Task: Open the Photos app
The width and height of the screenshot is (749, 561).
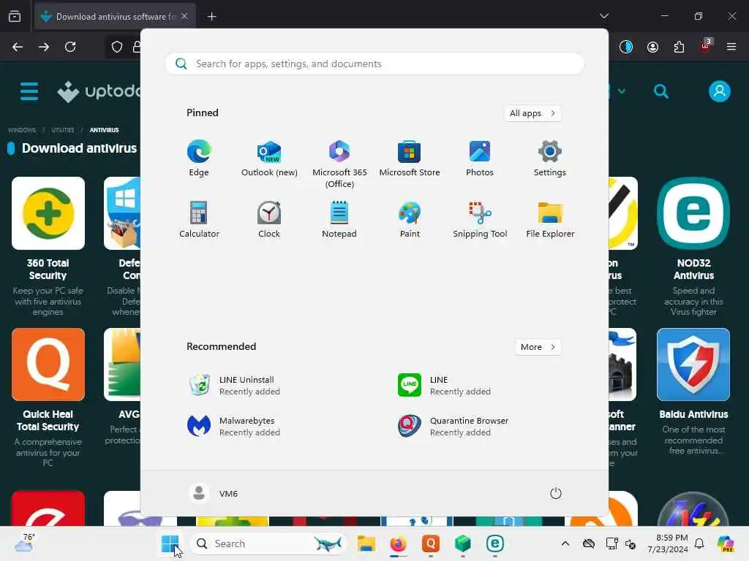Action: (x=480, y=159)
